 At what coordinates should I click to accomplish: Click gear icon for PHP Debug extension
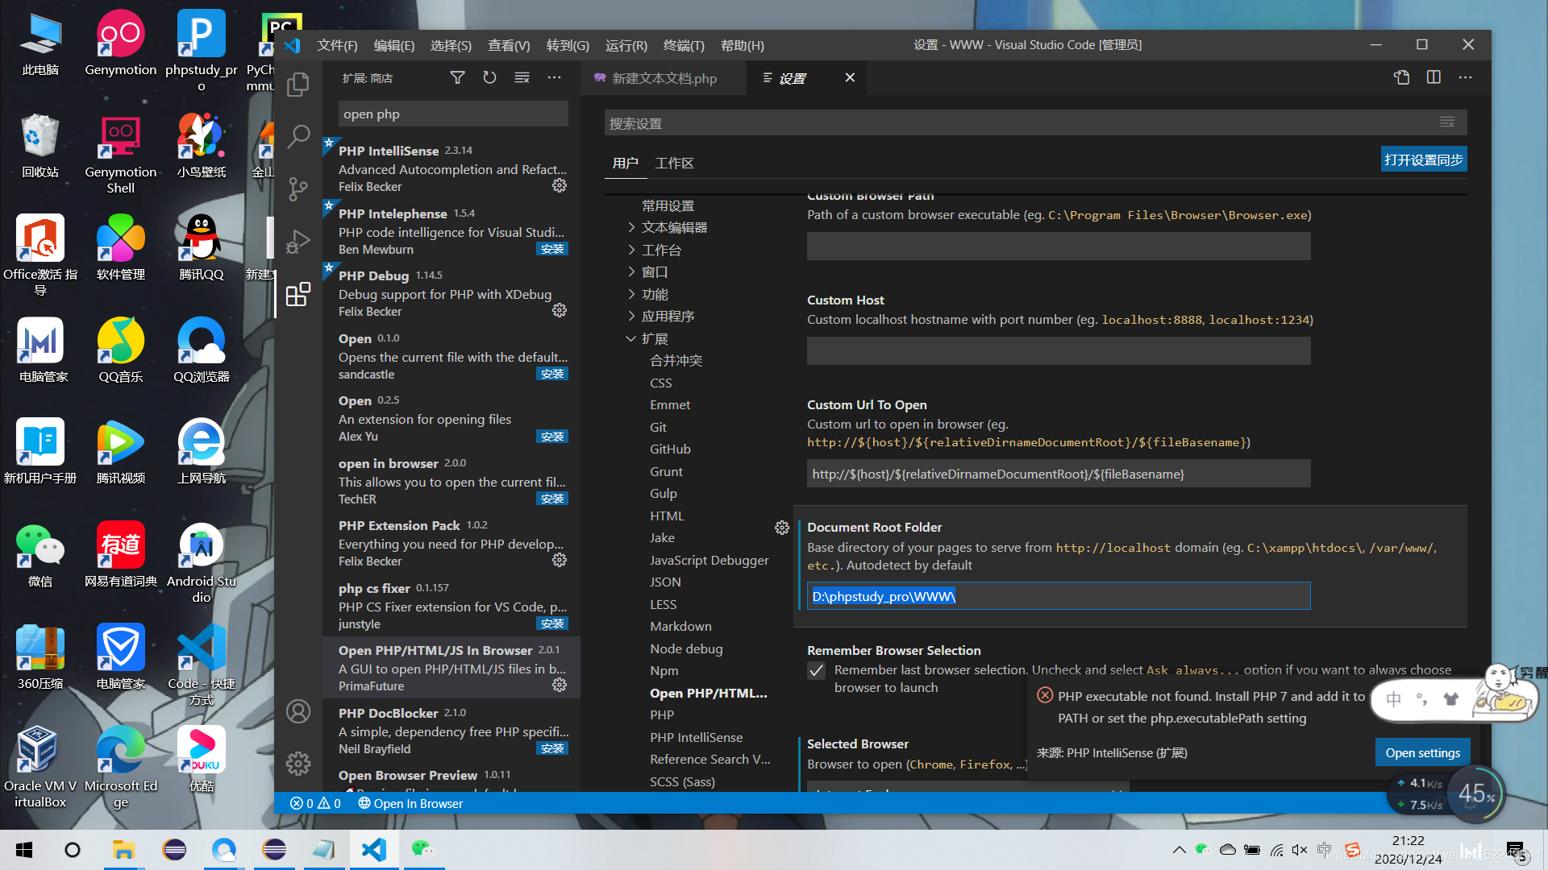pyautogui.click(x=559, y=311)
